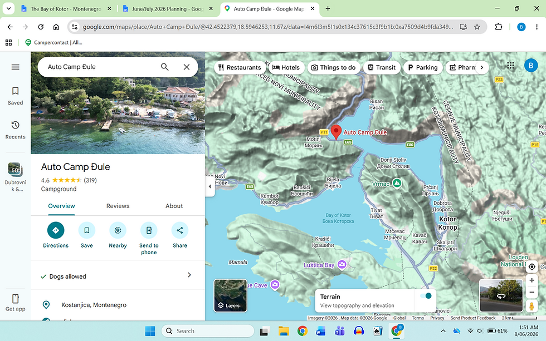Image resolution: width=546 pixels, height=341 pixels.
Task: Open the Chrome three-dot menu
Action: pos(537,27)
